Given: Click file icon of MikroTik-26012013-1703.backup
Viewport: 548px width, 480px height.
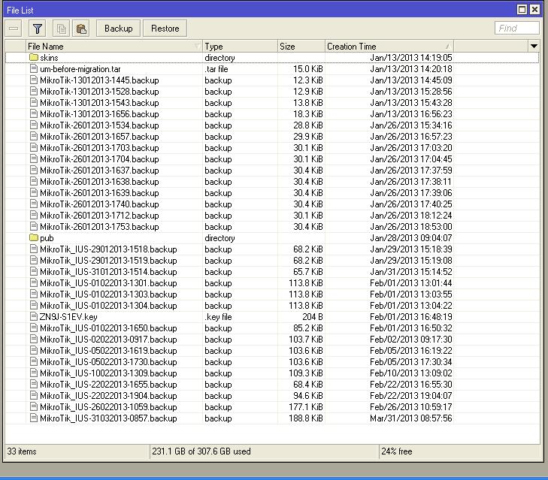Looking at the screenshot, I should pos(34,147).
